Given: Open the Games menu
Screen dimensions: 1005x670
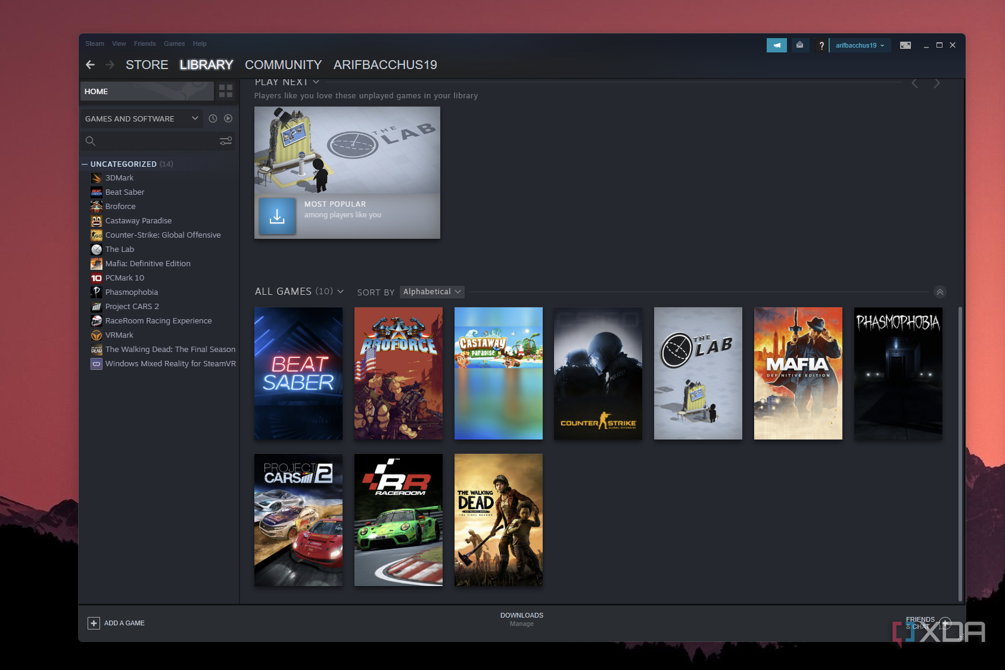Looking at the screenshot, I should tap(175, 43).
